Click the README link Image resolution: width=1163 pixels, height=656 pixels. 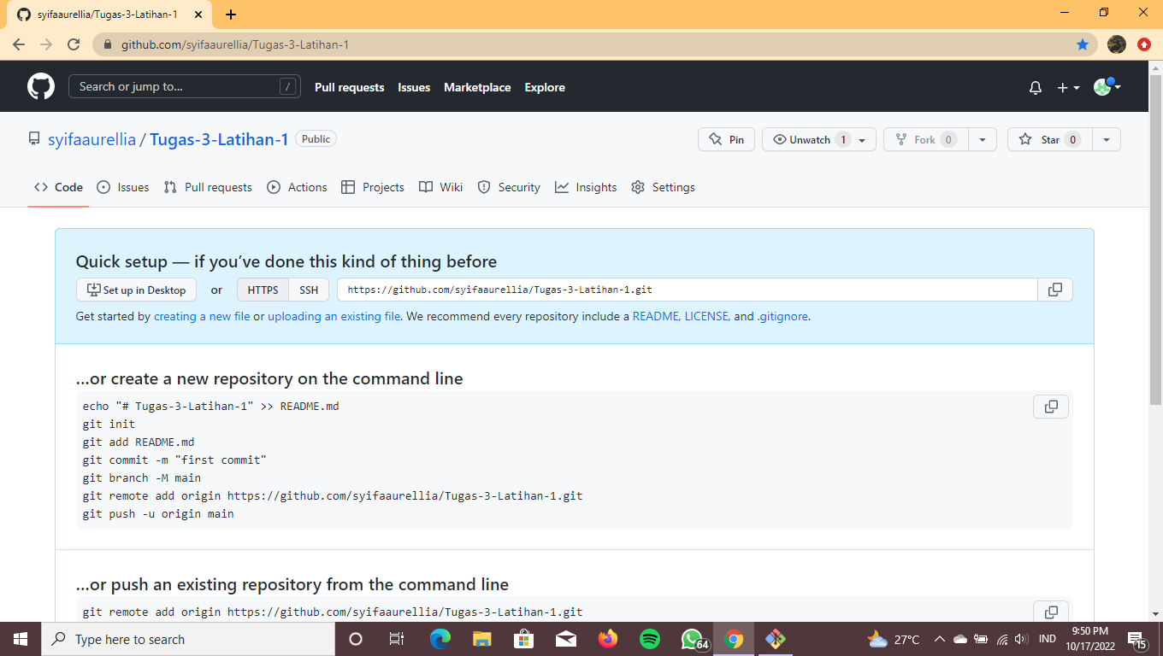click(655, 316)
